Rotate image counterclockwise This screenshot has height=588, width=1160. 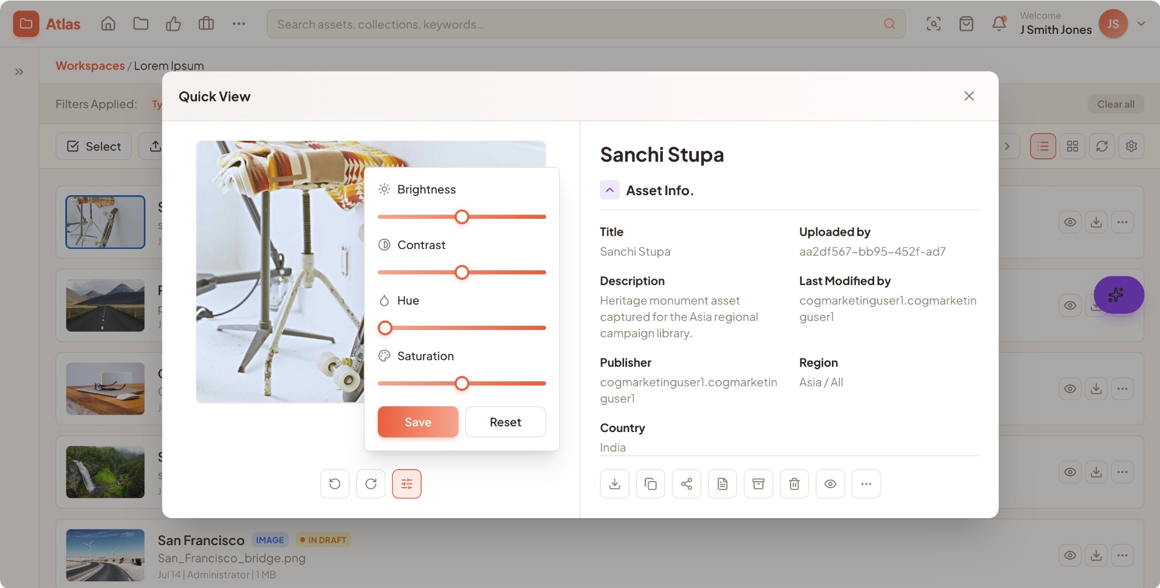335,483
